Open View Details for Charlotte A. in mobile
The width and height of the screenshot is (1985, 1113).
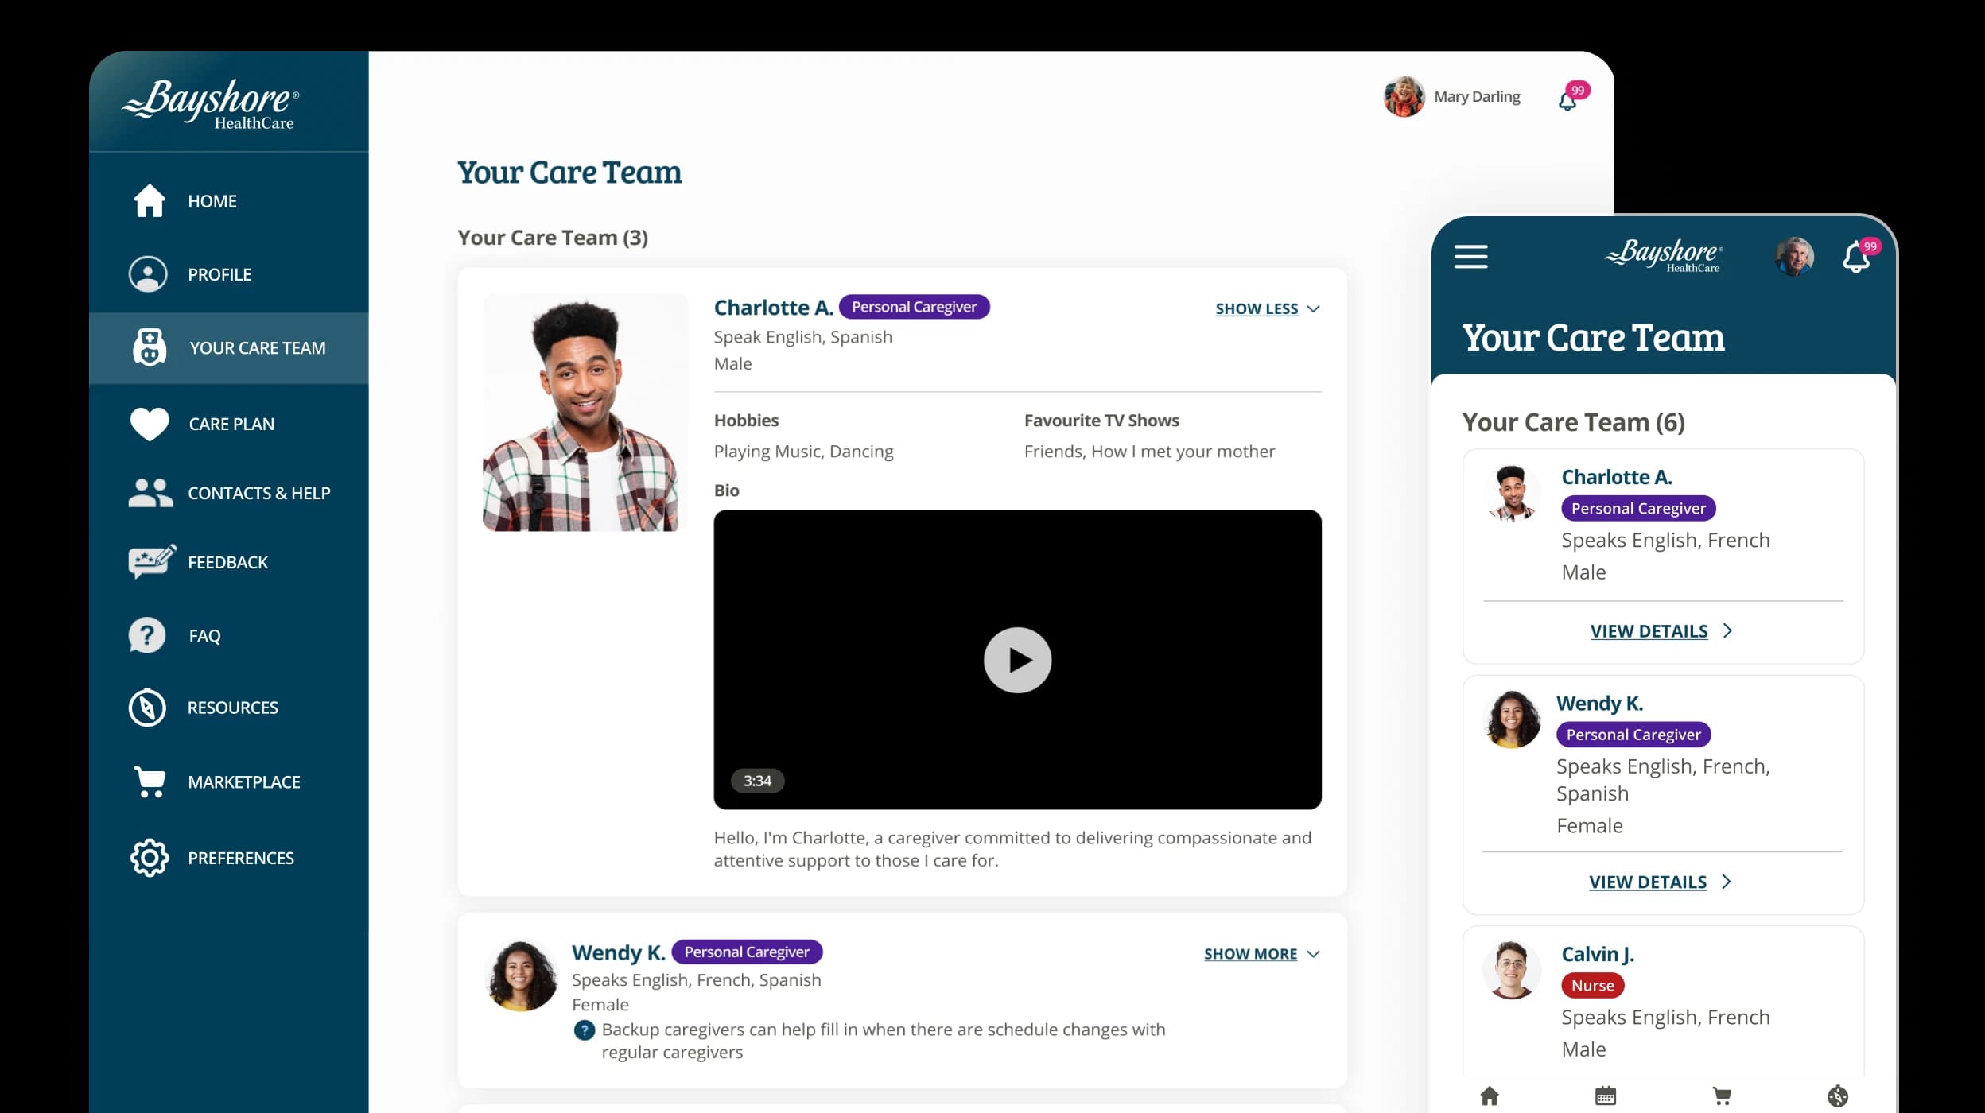coord(1661,631)
